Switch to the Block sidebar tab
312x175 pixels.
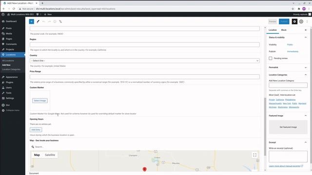pyautogui.click(x=284, y=30)
